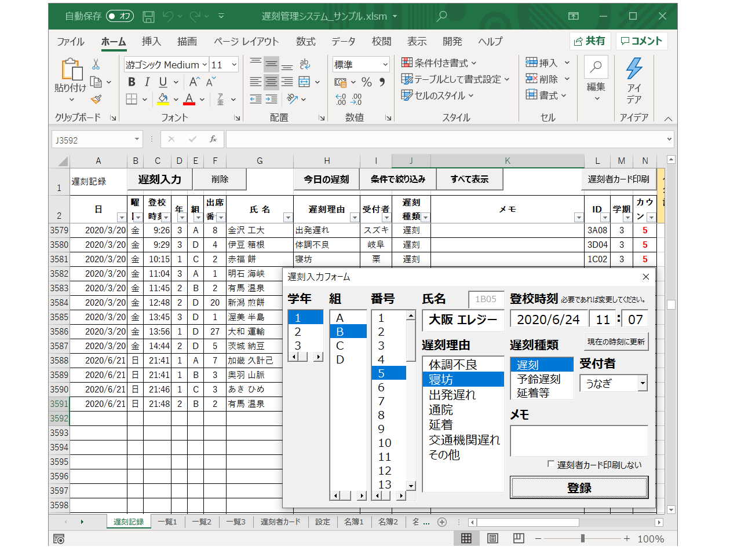Open the Ideas (アイデア) lightning icon
This screenshot has height=547, width=730.
click(634, 68)
